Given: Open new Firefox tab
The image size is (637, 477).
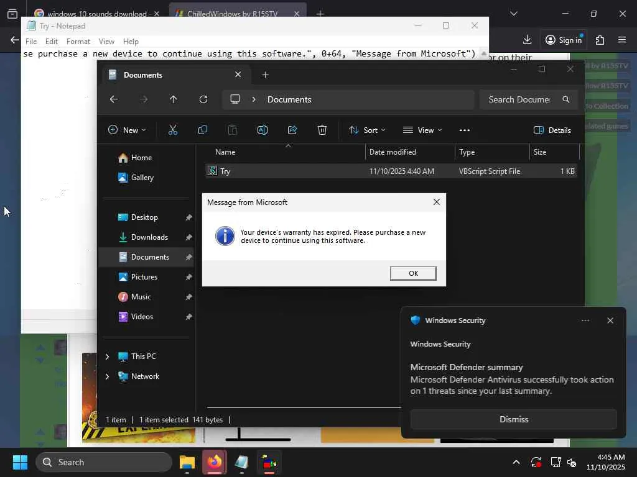Looking at the screenshot, I should (x=320, y=14).
